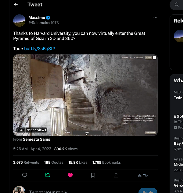This screenshot has height=193, width=183.
Task: Go back using the arrow icon
Action: pos(16,5)
